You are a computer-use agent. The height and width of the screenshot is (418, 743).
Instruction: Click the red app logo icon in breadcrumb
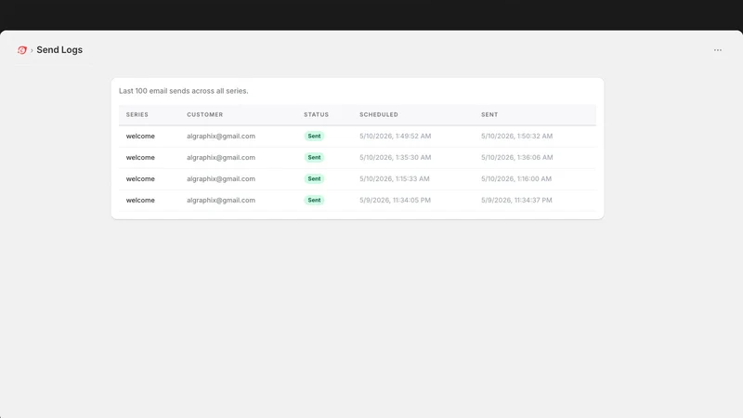click(21, 50)
